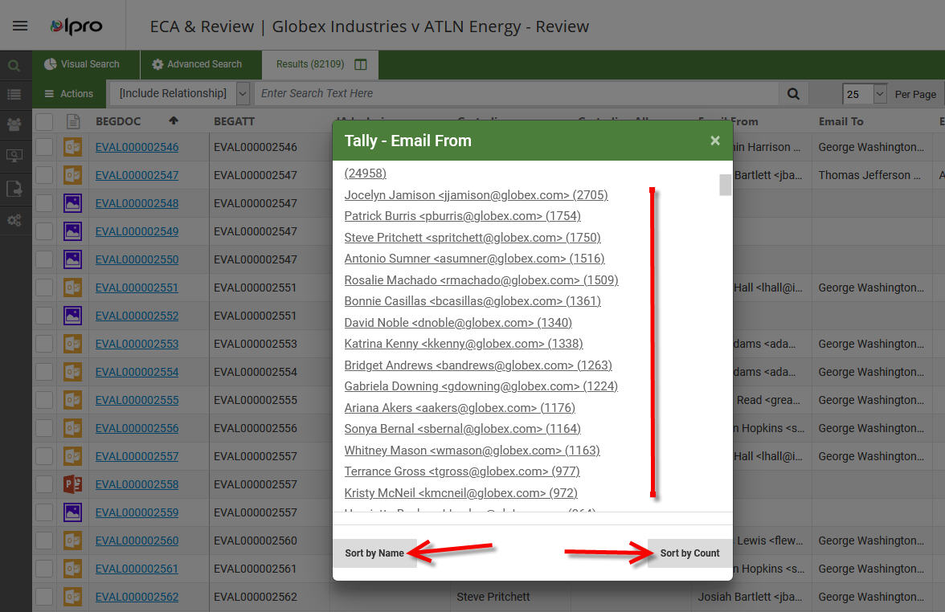Select the checkbox for EVAL000002553
Viewport: 945px width, 612px height.
click(x=44, y=344)
